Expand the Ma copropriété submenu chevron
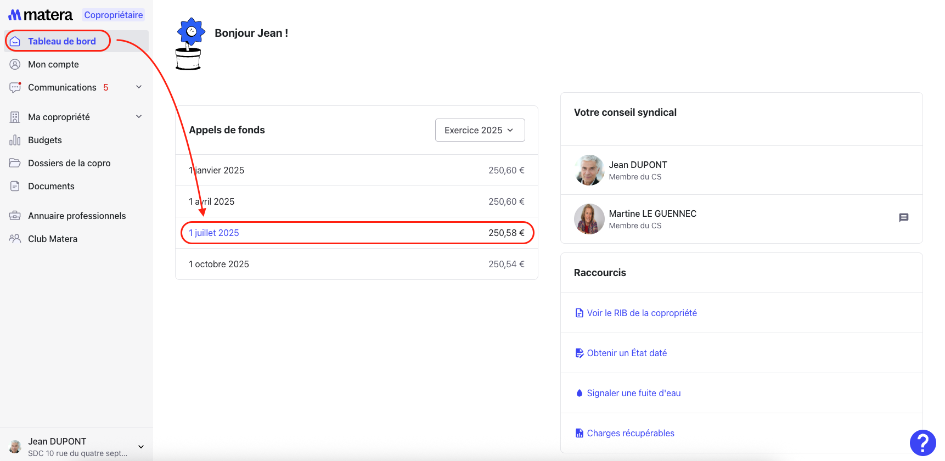This screenshot has height=461, width=945. (x=139, y=117)
